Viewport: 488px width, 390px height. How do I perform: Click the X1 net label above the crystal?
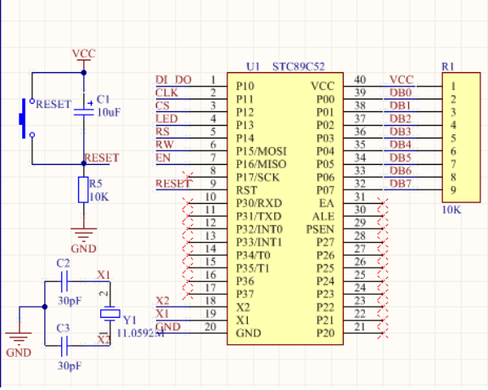(x=104, y=275)
